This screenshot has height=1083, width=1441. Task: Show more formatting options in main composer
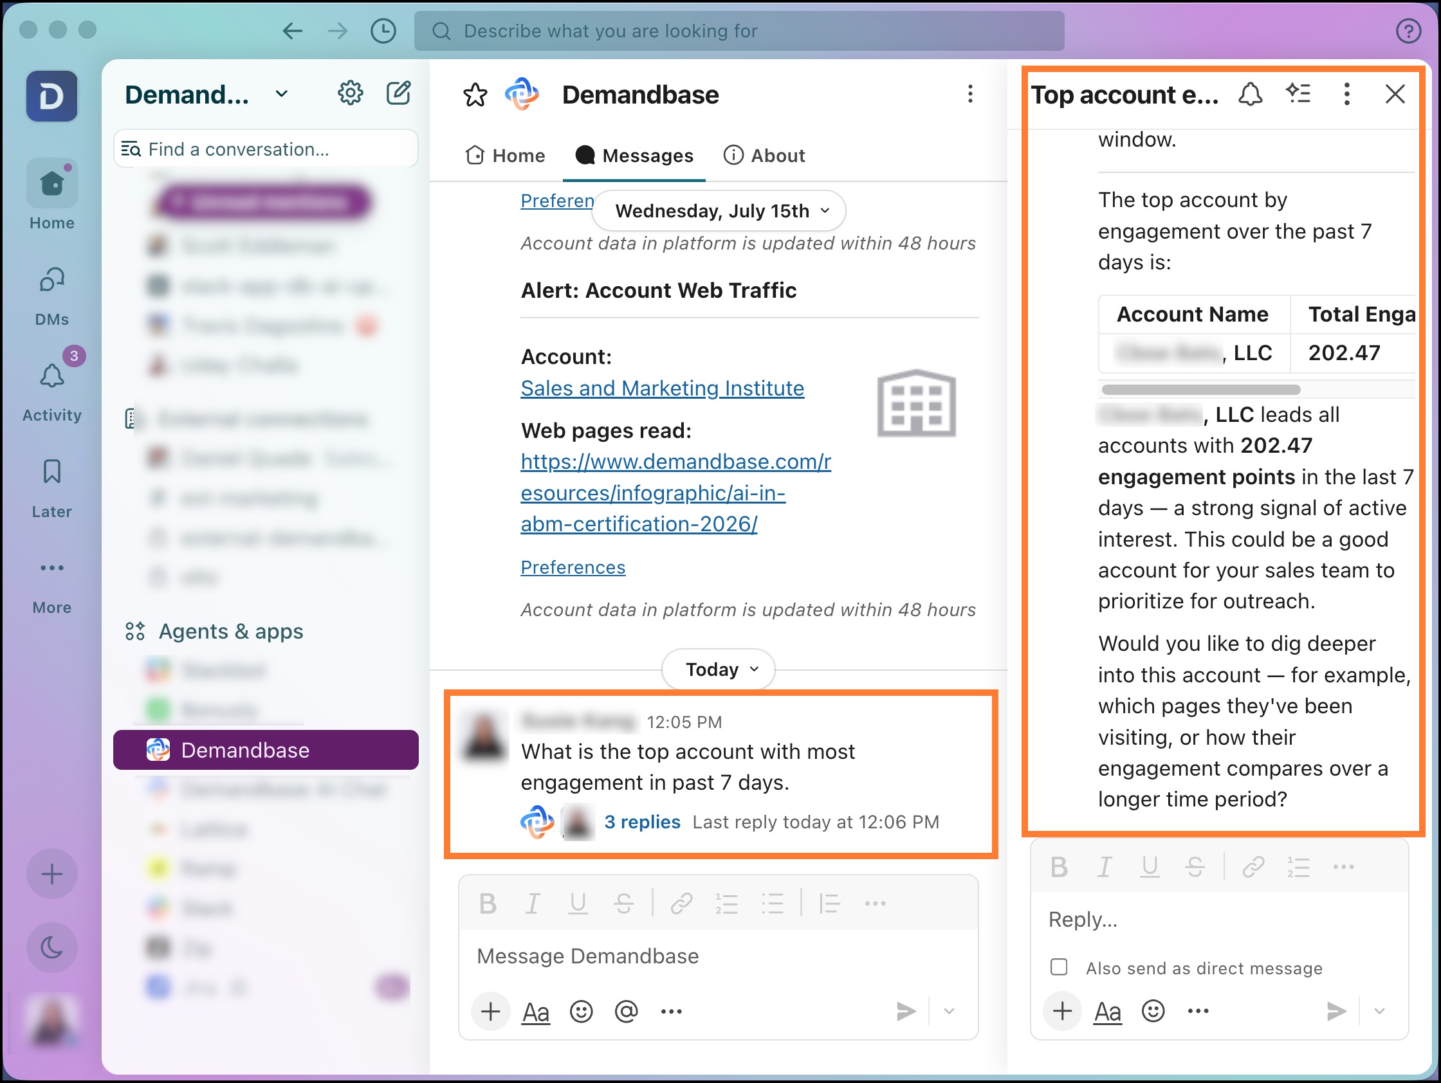pyautogui.click(x=875, y=904)
